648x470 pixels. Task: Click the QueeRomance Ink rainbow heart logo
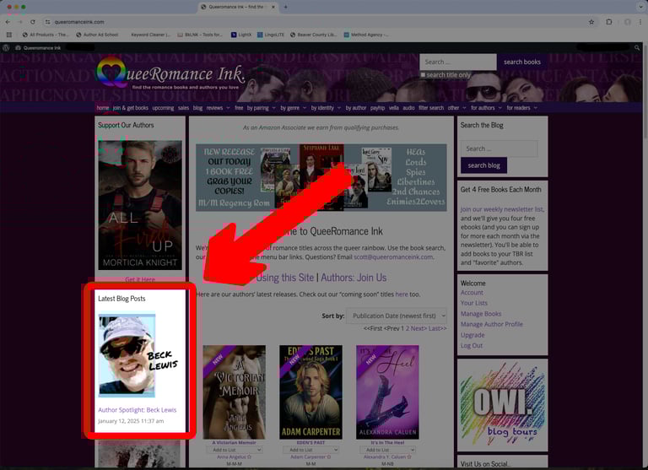(111, 73)
